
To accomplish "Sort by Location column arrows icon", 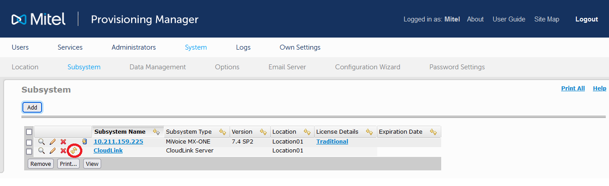I will 307,132.
